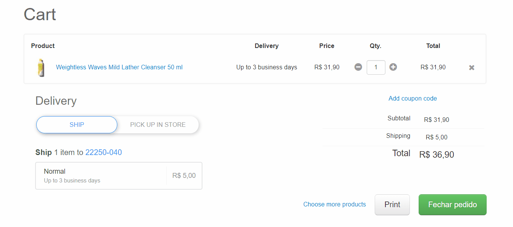Click the Subtotal R$ 31,90 value
This screenshot has width=513, height=227.
(x=437, y=120)
